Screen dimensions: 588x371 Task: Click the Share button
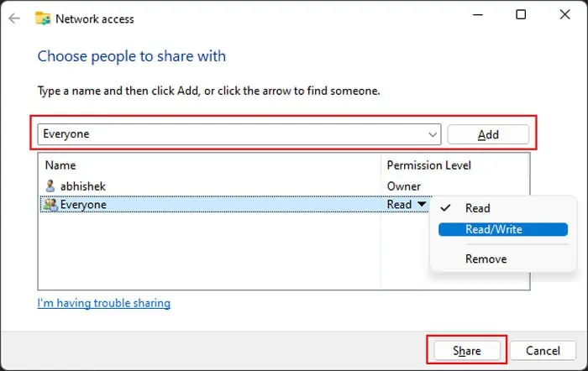[x=466, y=350]
